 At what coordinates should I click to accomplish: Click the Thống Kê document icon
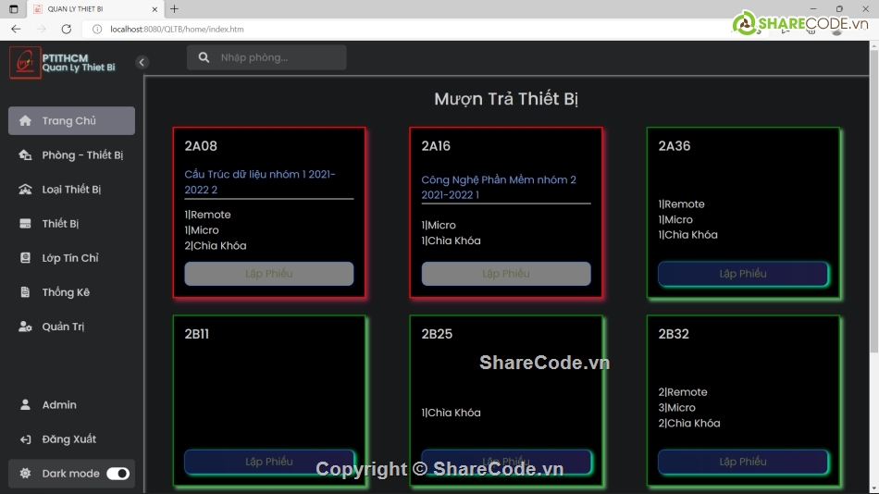point(25,292)
